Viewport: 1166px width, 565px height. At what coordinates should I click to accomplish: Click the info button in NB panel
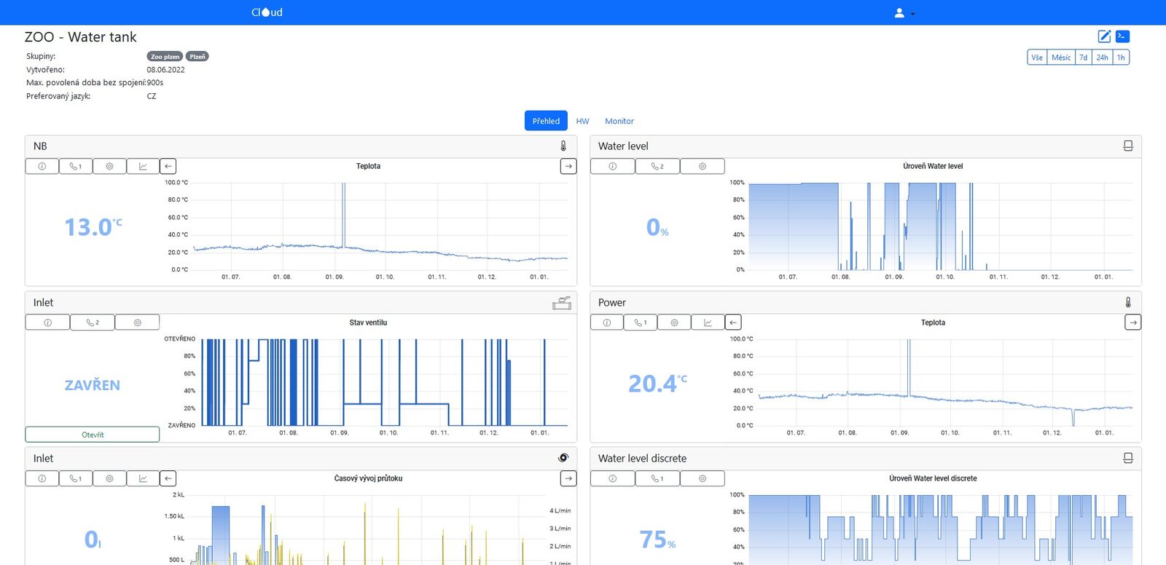42,167
